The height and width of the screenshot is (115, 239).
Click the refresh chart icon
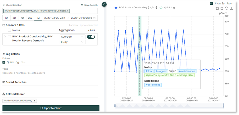pyautogui.click(x=227, y=8)
